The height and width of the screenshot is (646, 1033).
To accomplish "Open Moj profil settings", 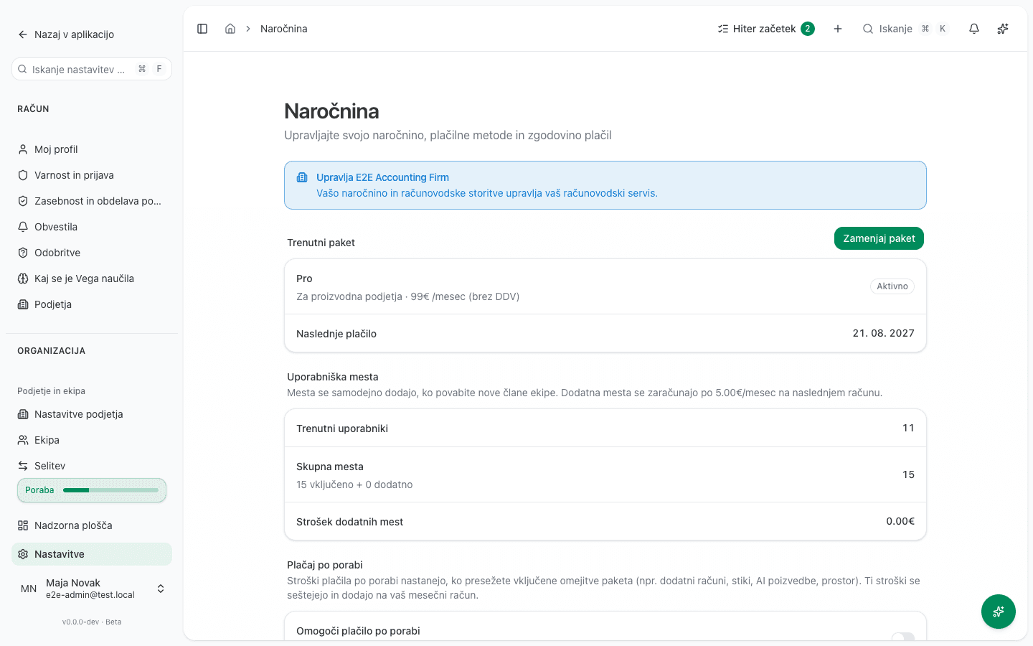I will (92, 149).
